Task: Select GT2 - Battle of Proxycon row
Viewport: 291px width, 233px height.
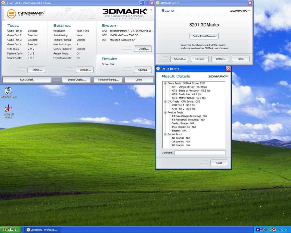Action: click(x=191, y=91)
